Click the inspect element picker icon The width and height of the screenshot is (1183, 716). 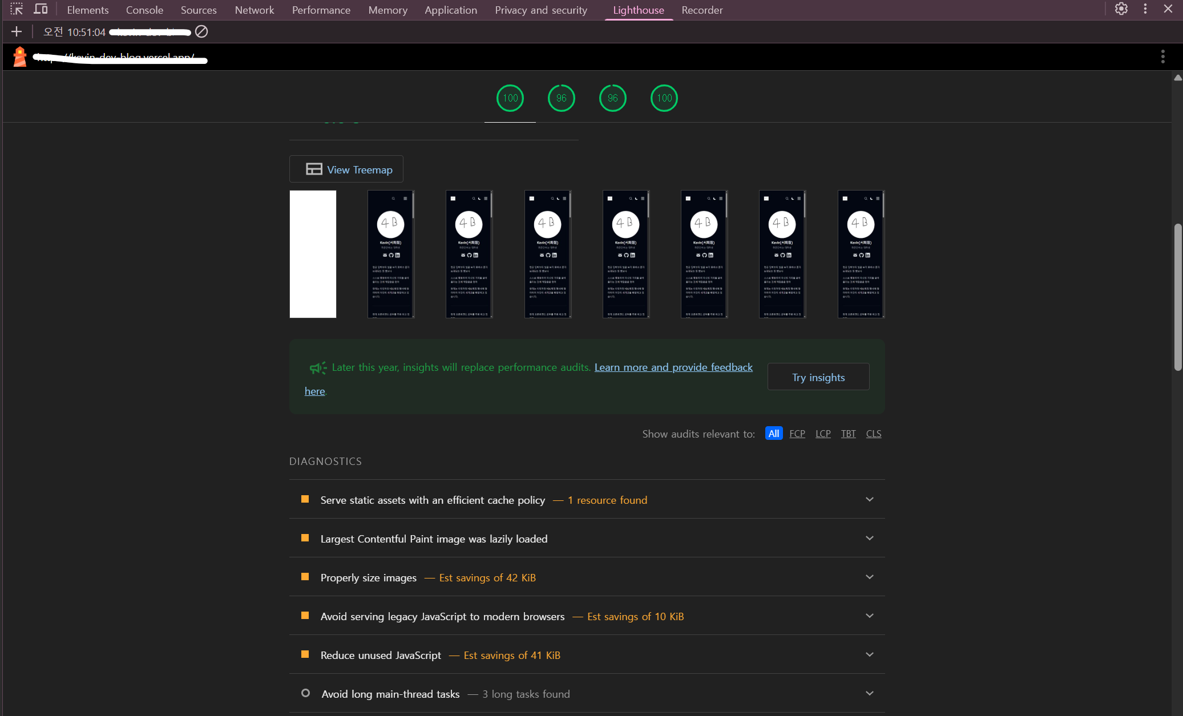click(x=17, y=9)
